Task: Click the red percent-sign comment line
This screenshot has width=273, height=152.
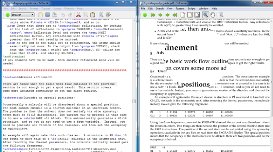Action: click(64, 70)
